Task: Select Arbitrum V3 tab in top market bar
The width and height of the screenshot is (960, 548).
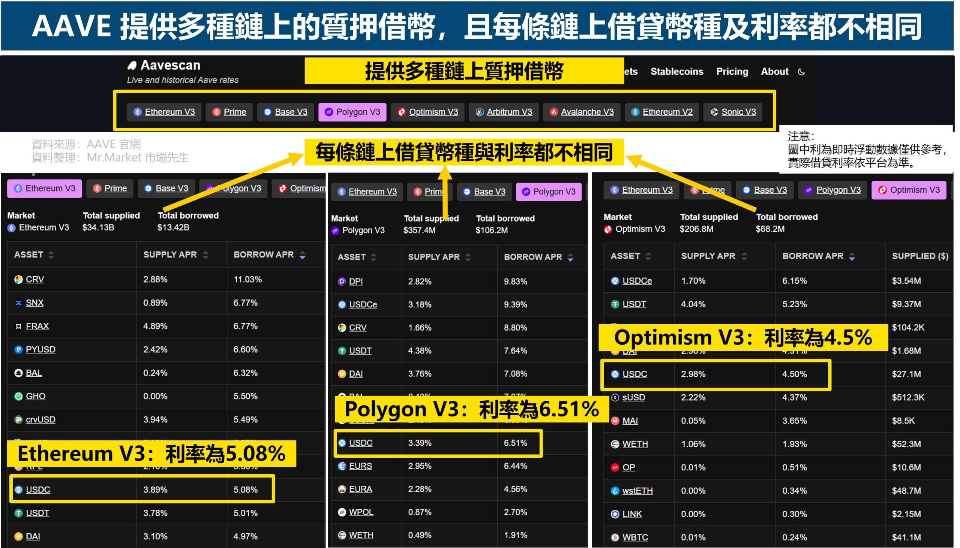Action: pos(503,112)
